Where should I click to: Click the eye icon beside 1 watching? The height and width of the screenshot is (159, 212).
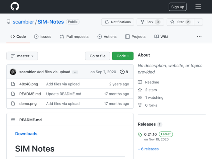pyautogui.click(x=140, y=97)
